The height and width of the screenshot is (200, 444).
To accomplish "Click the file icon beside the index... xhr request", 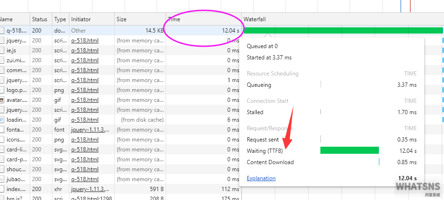I will click(x=2, y=189).
